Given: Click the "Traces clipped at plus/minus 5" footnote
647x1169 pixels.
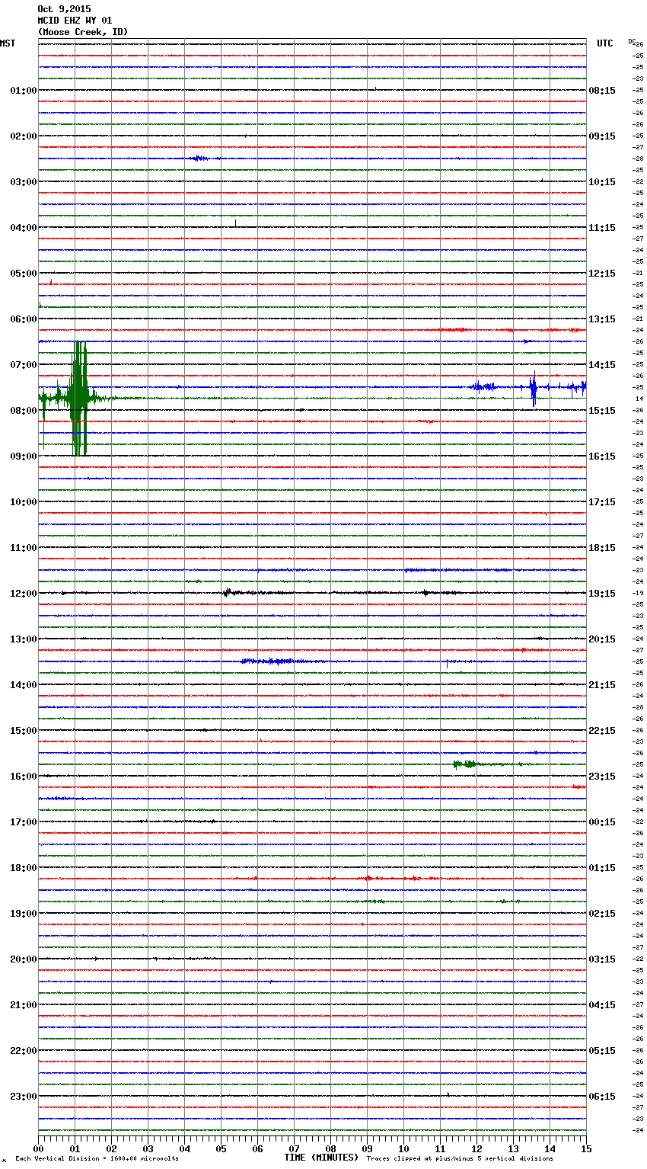Looking at the screenshot, I should [460, 1159].
